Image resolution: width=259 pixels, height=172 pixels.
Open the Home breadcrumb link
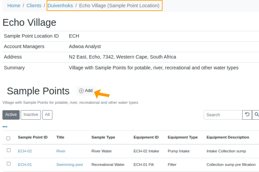click(x=14, y=5)
